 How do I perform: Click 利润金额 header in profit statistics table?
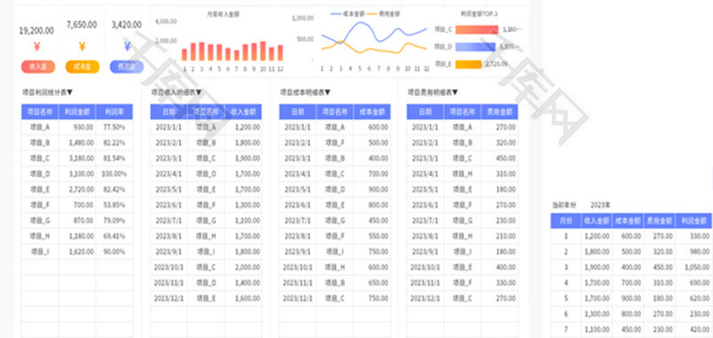78,111
